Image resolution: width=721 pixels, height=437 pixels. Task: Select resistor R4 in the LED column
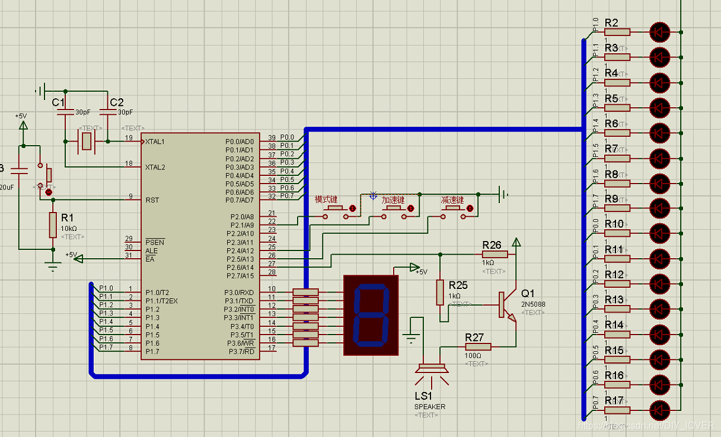tap(617, 82)
